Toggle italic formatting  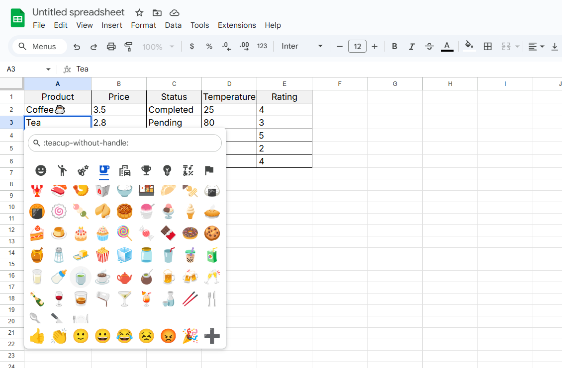pos(412,46)
